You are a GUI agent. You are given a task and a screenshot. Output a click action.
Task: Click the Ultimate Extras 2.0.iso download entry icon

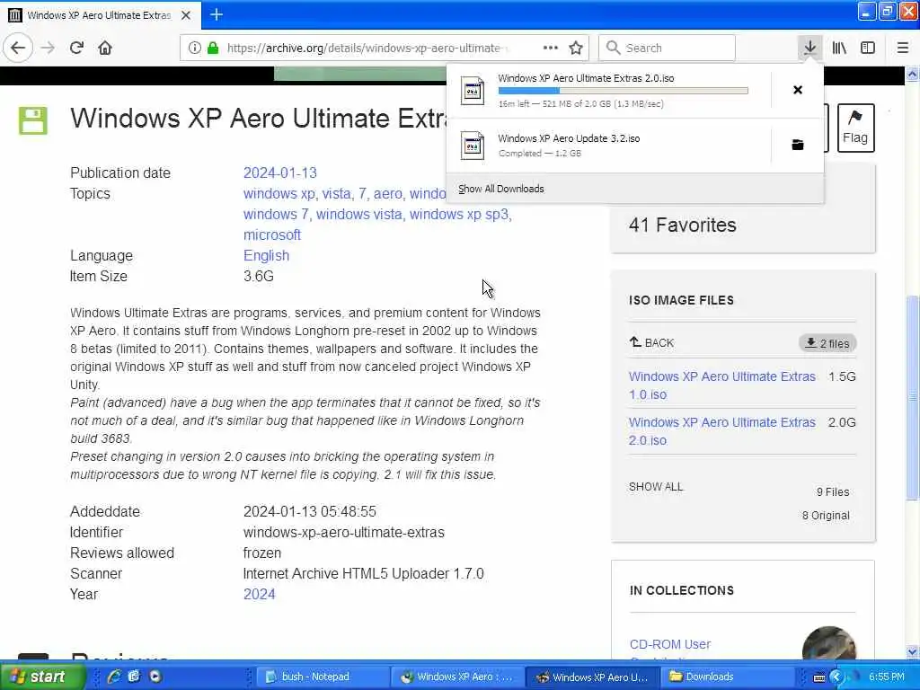pyautogui.click(x=473, y=91)
